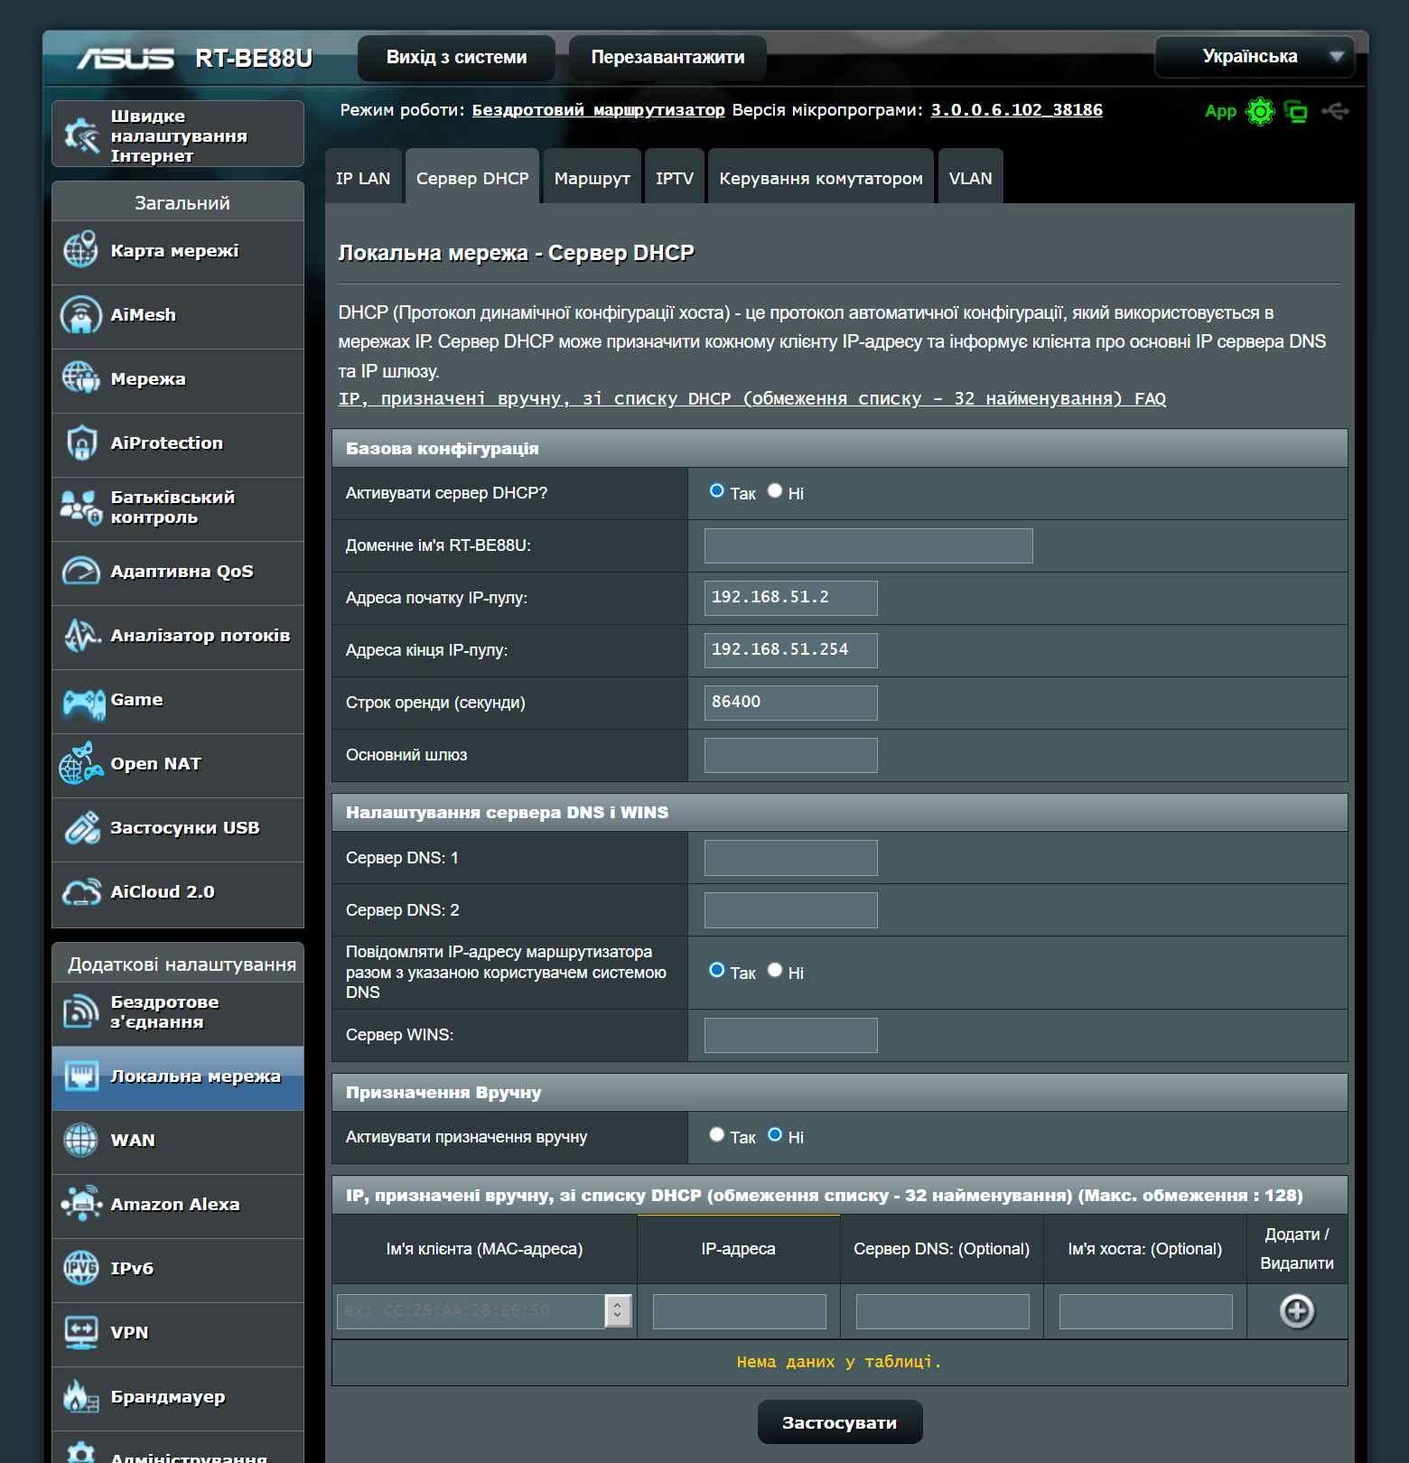The height and width of the screenshot is (1463, 1409).
Task: Expand the MAC address client list dropdown
Action: (x=618, y=1311)
